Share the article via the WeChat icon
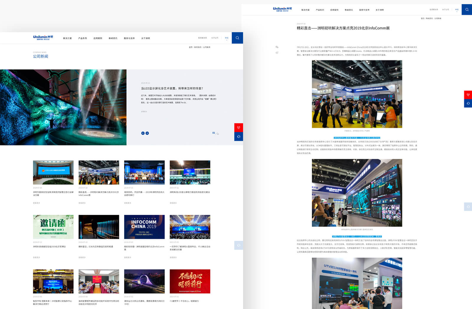This screenshot has height=309, width=472. pyautogui.click(x=277, y=47)
